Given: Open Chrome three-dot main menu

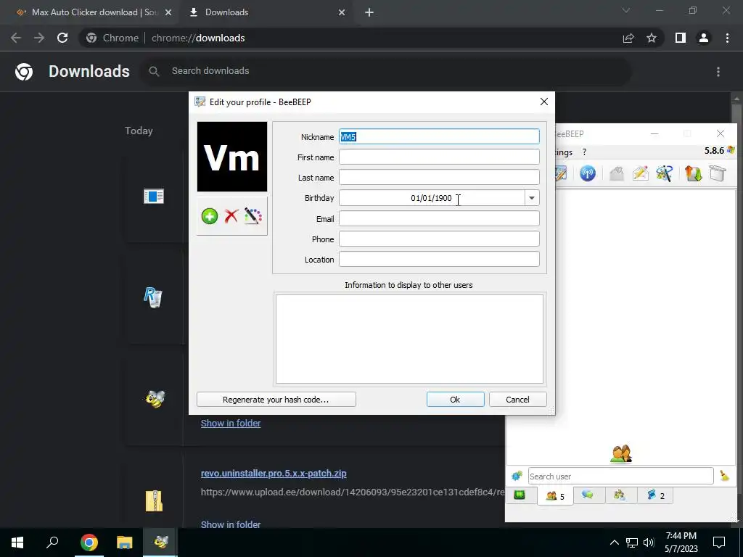Looking at the screenshot, I should [x=727, y=38].
